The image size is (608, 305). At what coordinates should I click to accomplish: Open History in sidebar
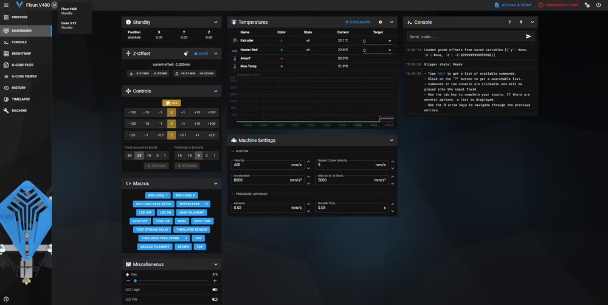click(x=26, y=88)
